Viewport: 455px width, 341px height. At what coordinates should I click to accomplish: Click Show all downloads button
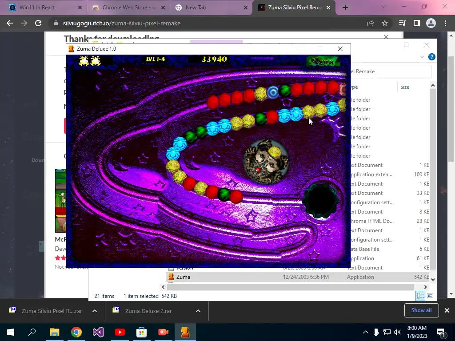point(421,310)
